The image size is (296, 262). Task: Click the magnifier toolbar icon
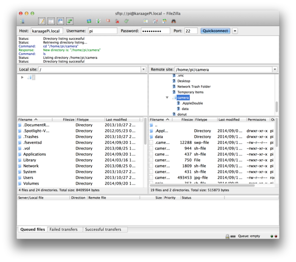155,21
